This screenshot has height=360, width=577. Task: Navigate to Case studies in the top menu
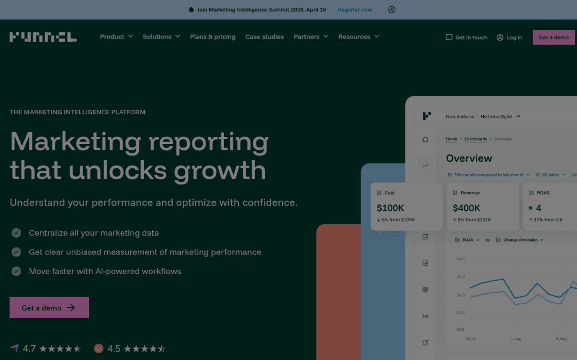click(x=264, y=36)
